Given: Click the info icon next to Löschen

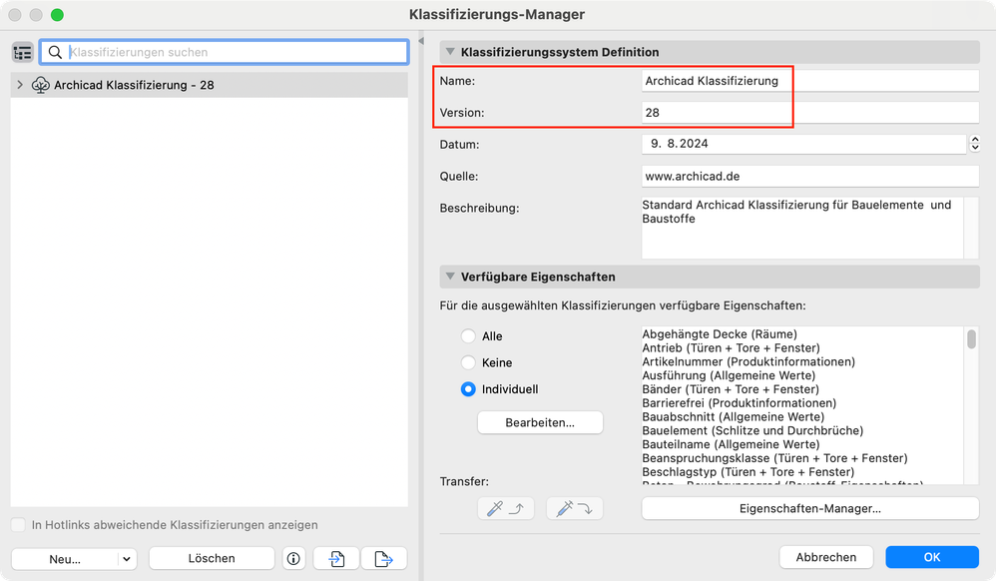Looking at the screenshot, I should (x=293, y=559).
